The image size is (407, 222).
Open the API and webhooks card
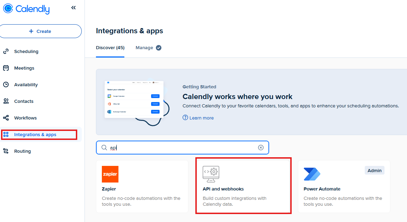(243, 186)
